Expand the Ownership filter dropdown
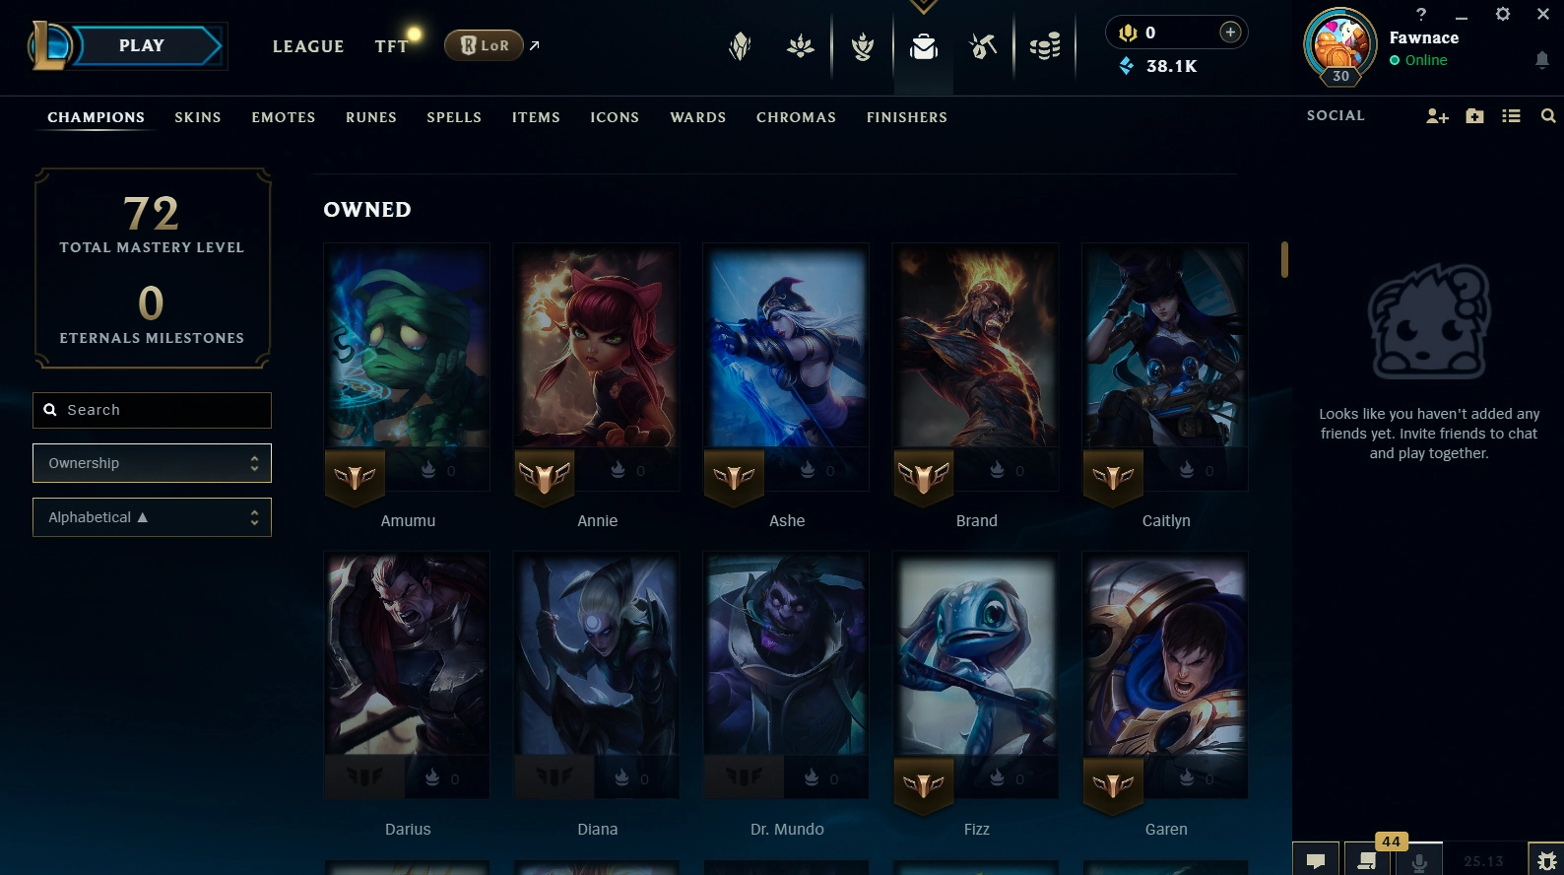 pyautogui.click(x=152, y=463)
